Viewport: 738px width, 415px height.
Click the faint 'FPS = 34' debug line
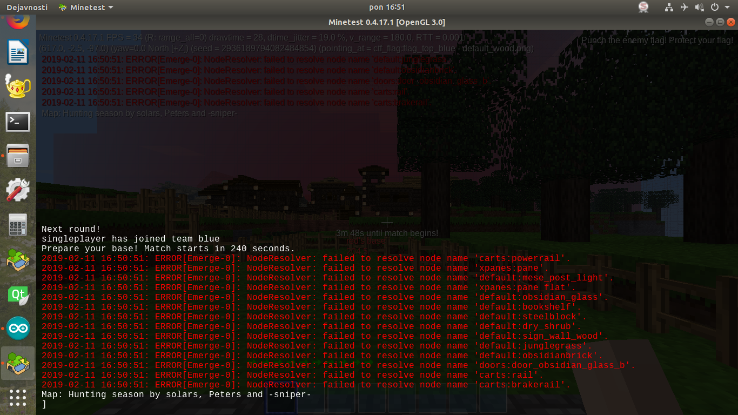(251, 38)
